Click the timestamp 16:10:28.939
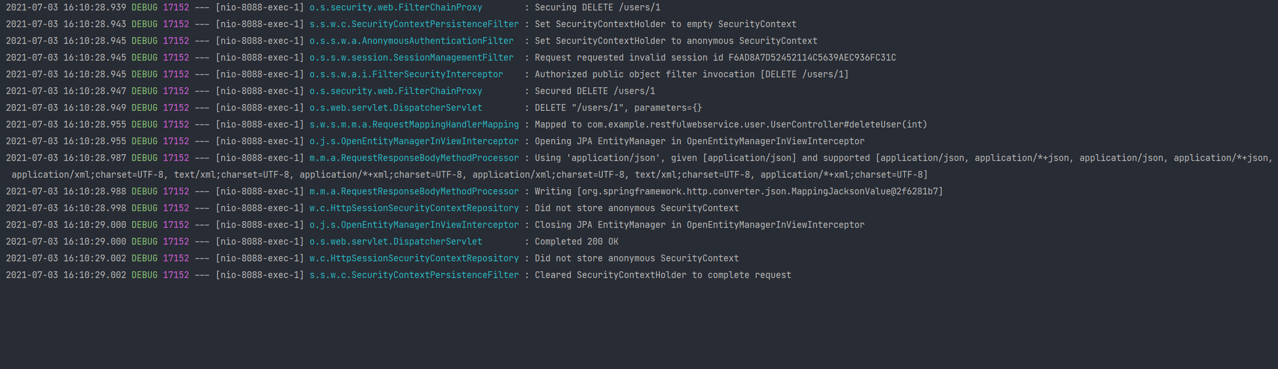This screenshot has width=1278, height=369. (x=95, y=7)
